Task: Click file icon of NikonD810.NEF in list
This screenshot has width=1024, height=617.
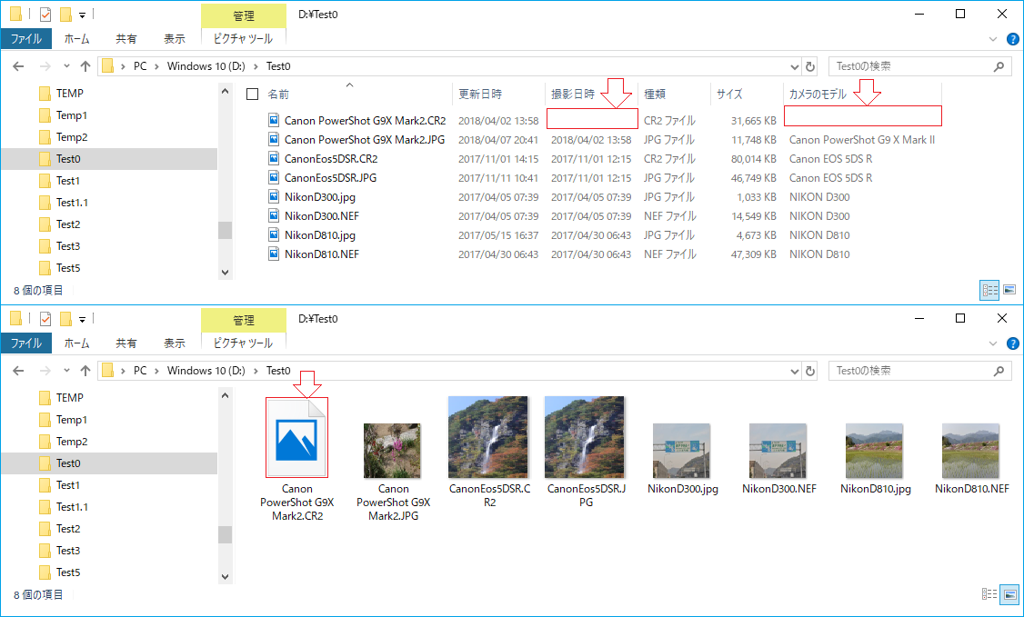Action: [275, 254]
